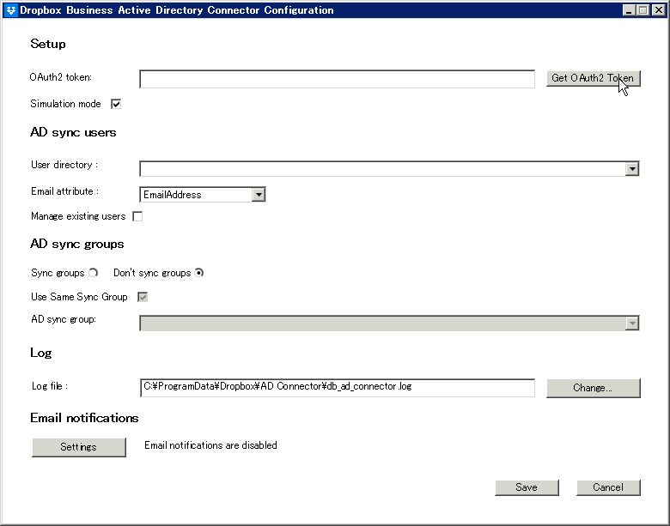Enable the Manage existing users checkbox
The height and width of the screenshot is (526, 670).
point(137,216)
